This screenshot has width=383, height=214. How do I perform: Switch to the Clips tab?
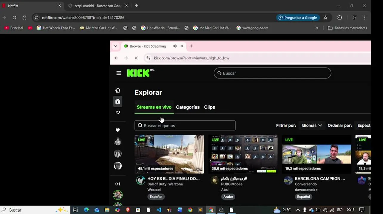pos(209,107)
